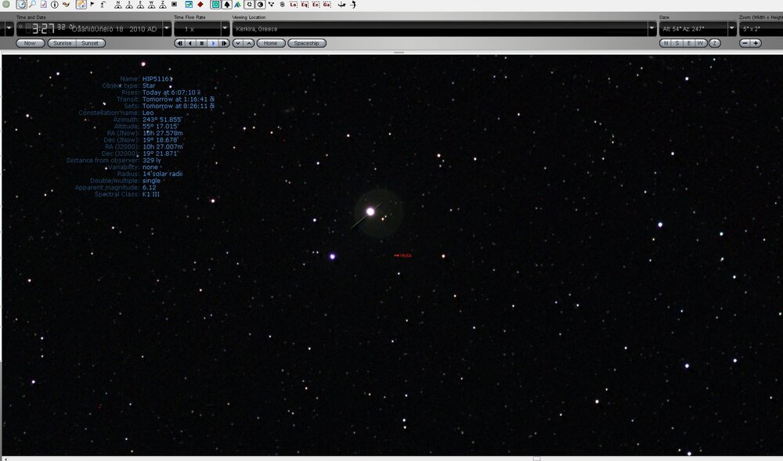The width and height of the screenshot is (783, 461).
Task: Open the Time Flow Rate dropdown
Action: coord(225,28)
